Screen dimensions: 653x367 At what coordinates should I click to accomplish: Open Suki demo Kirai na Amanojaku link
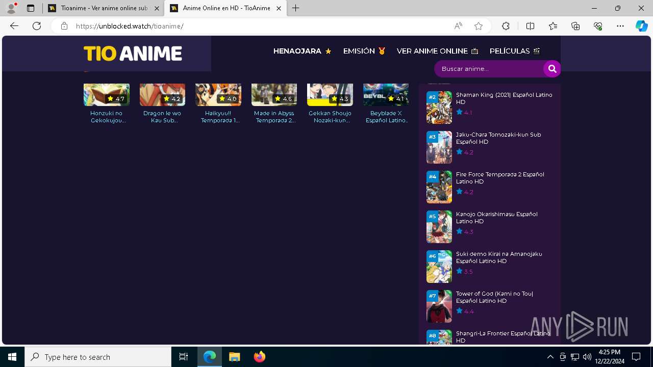tap(499, 257)
